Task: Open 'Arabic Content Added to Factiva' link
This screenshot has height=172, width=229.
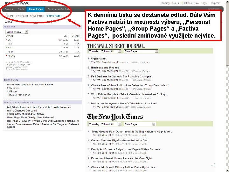Action: tap(25, 114)
